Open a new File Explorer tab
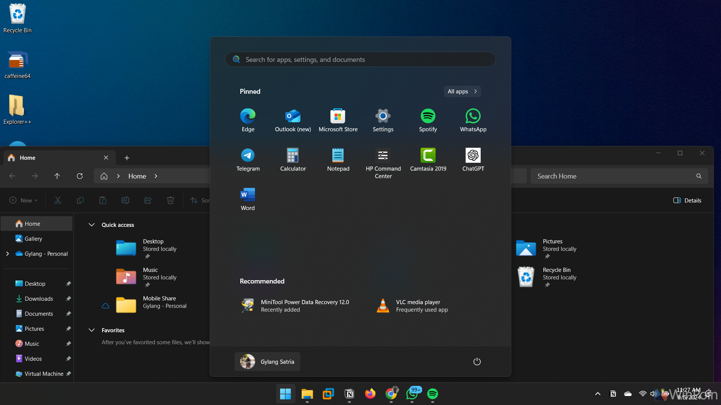721x405 pixels. tap(127, 158)
